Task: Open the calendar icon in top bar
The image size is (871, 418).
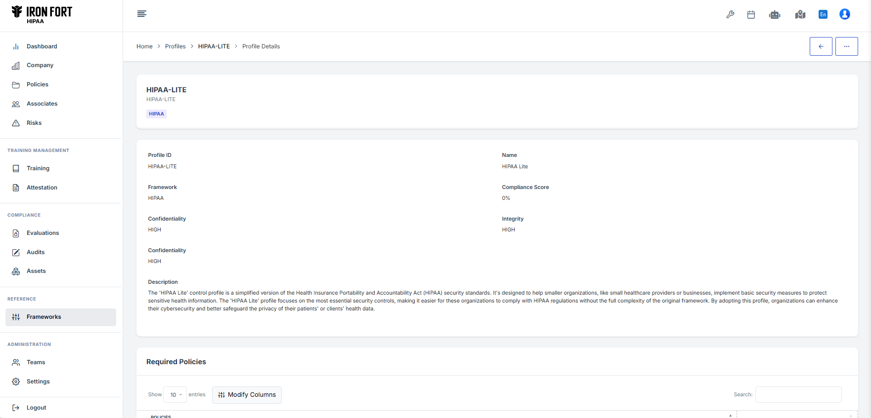Action: (x=751, y=14)
